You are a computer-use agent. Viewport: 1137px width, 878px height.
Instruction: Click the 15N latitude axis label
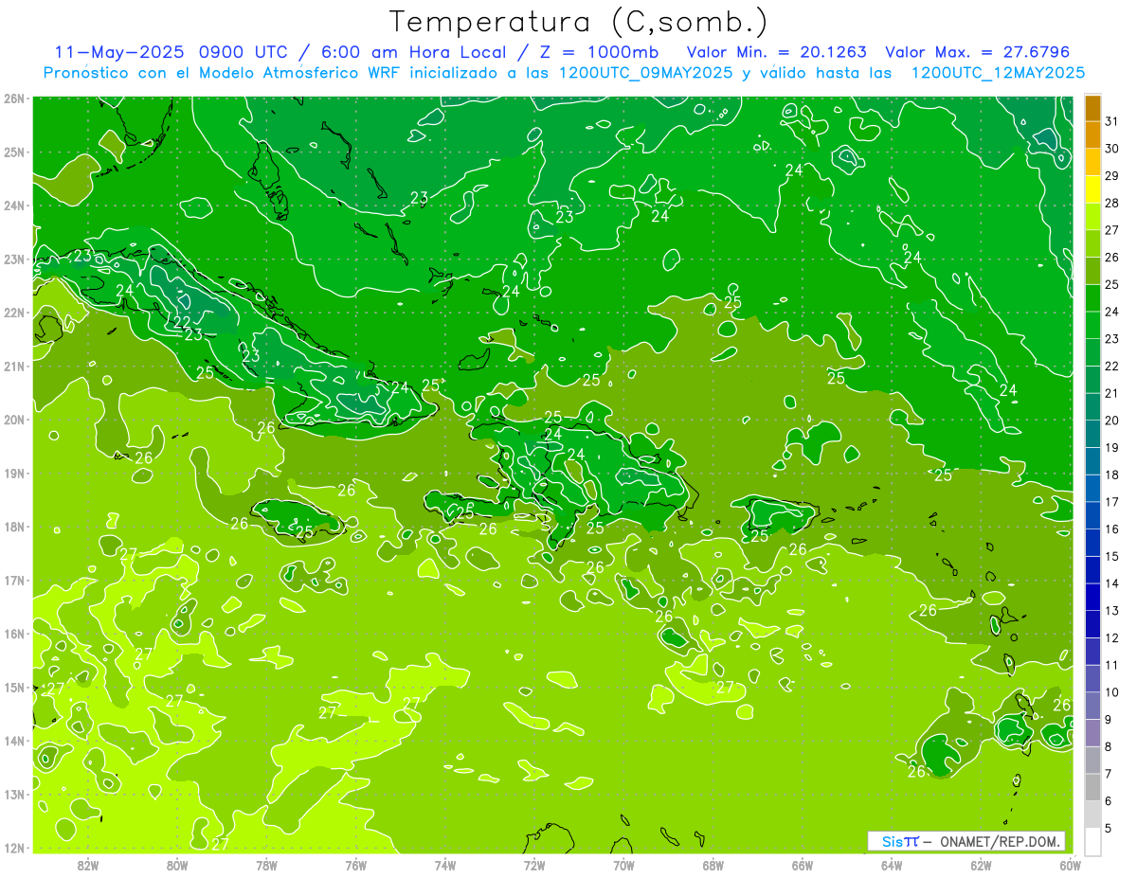(14, 688)
